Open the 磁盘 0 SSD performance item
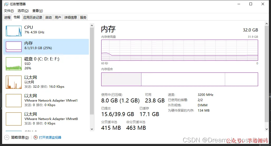 (46, 64)
